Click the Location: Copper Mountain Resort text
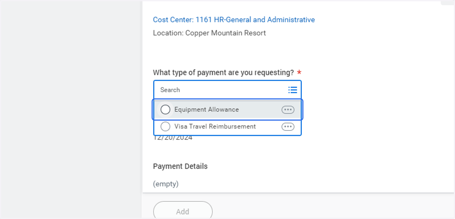Image resolution: width=455 pixels, height=219 pixels. tap(209, 33)
